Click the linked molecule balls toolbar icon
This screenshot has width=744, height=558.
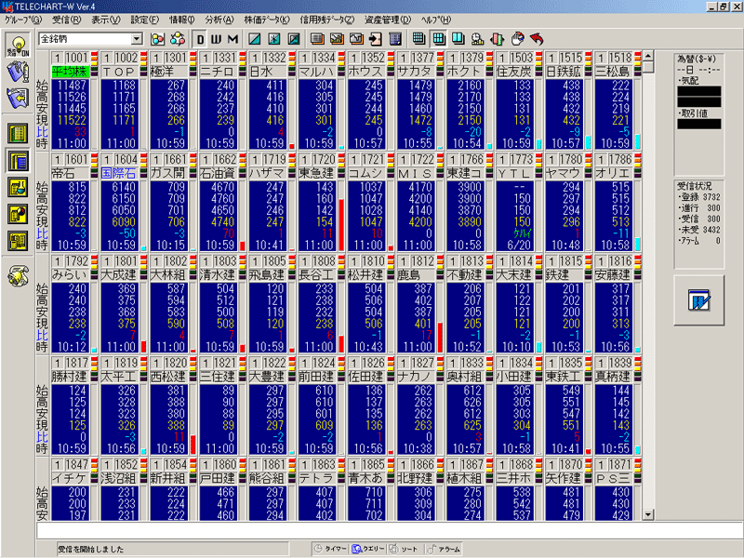tap(178, 39)
